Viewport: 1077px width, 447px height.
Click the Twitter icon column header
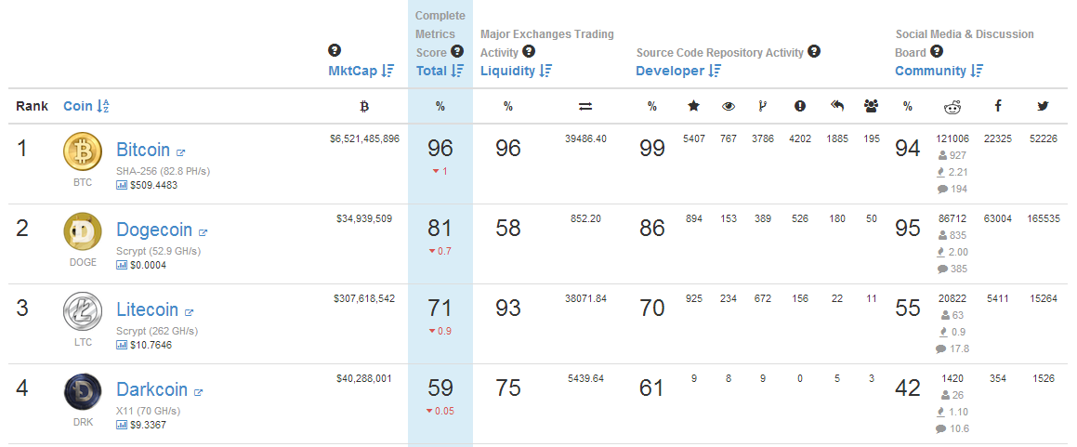pyautogui.click(x=1043, y=107)
